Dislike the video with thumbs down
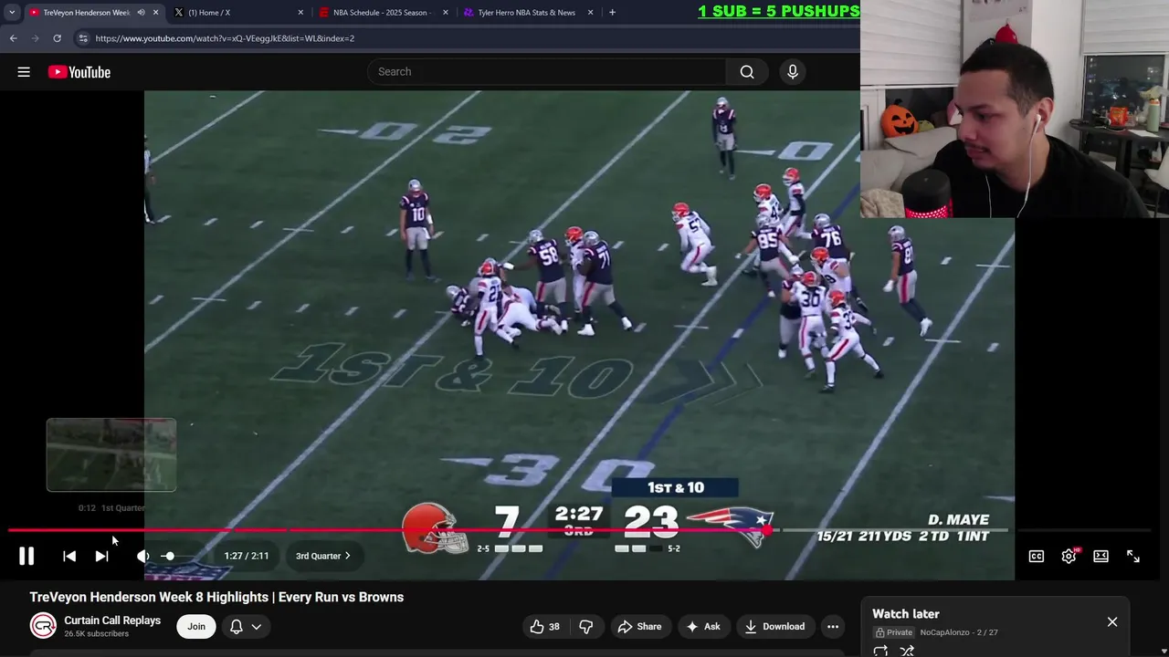 click(x=586, y=626)
